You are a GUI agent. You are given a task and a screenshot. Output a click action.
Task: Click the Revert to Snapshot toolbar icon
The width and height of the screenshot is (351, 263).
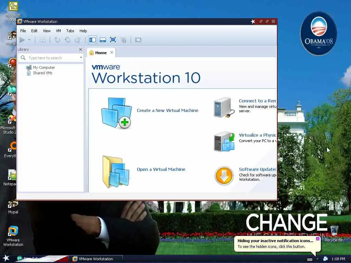[68, 40]
